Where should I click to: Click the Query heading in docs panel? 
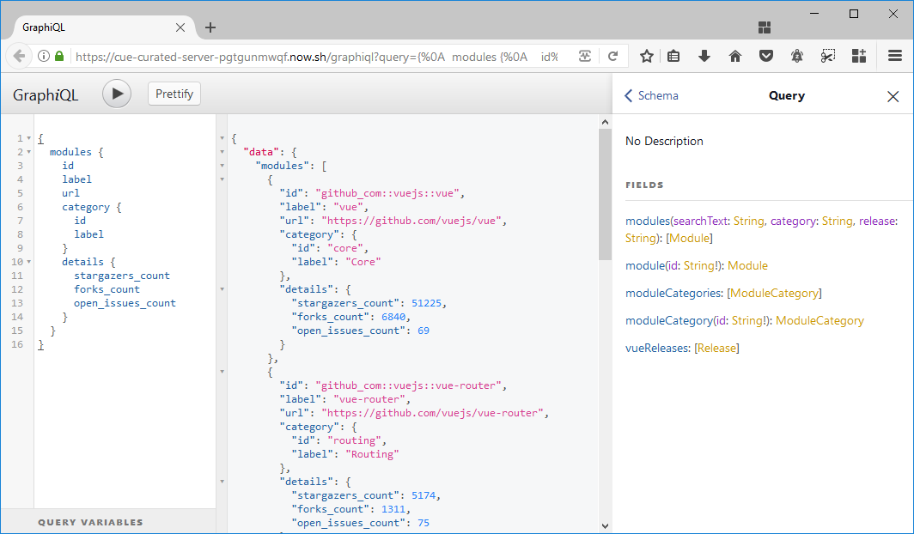click(x=786, y=96)
